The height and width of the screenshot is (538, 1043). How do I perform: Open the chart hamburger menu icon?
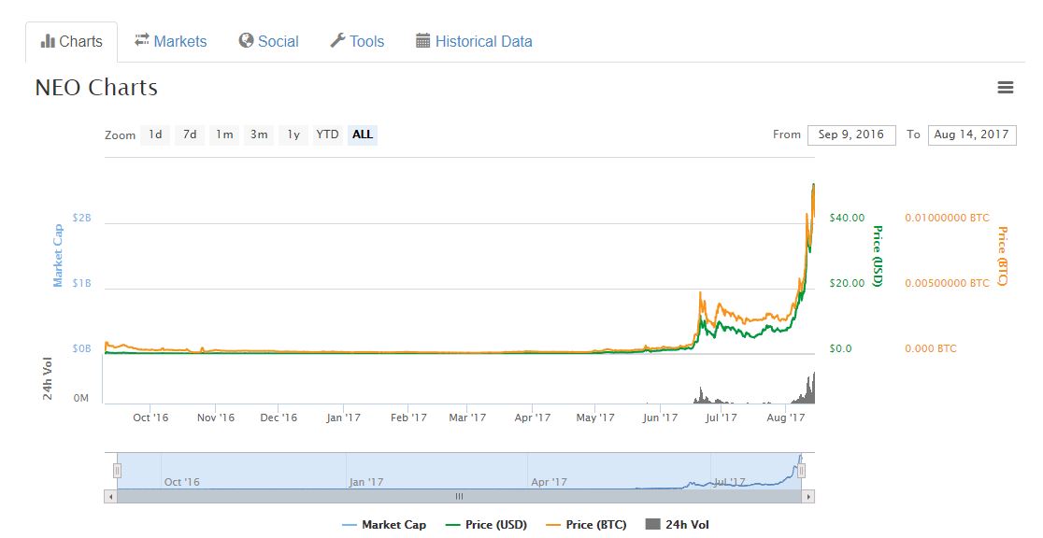(1005, 87)
